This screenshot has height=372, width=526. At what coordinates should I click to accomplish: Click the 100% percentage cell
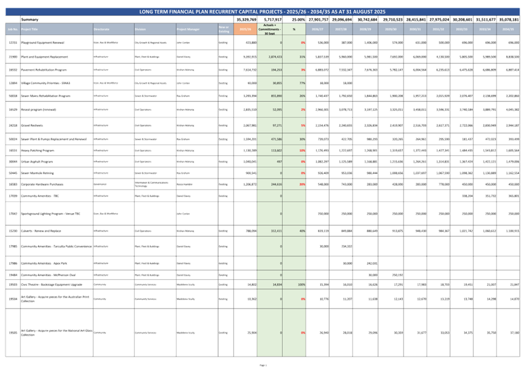[295, 285]
